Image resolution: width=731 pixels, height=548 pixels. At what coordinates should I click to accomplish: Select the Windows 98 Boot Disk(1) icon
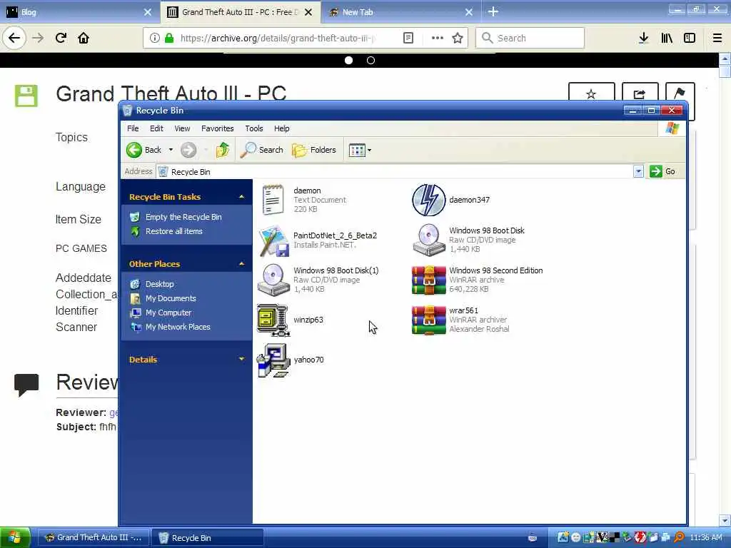coord(273,280)
